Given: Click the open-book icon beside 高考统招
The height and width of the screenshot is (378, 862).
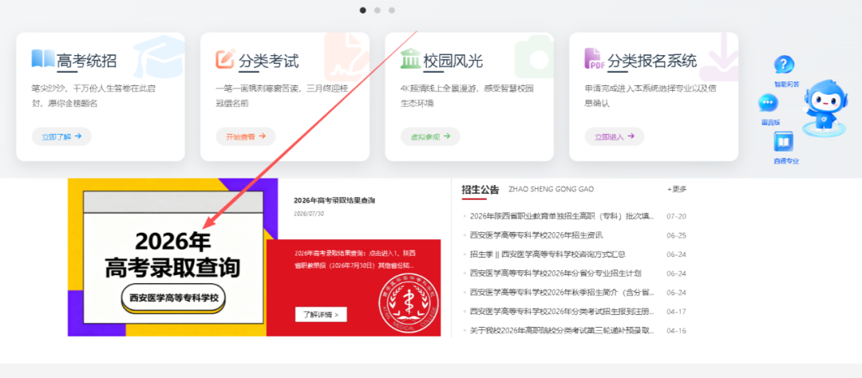Looking at the screenshot, I should (43, 58).
